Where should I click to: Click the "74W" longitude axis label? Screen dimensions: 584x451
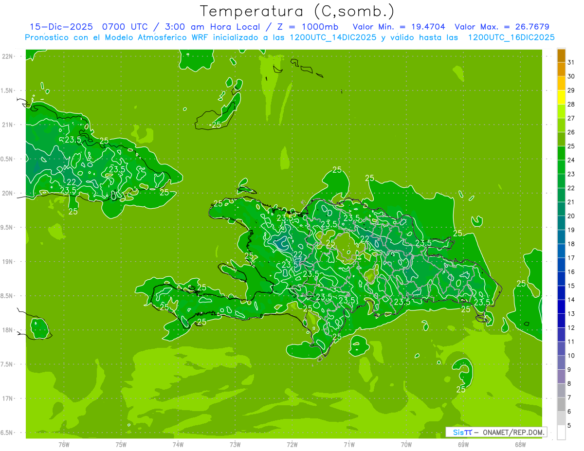tap(178, 444)
